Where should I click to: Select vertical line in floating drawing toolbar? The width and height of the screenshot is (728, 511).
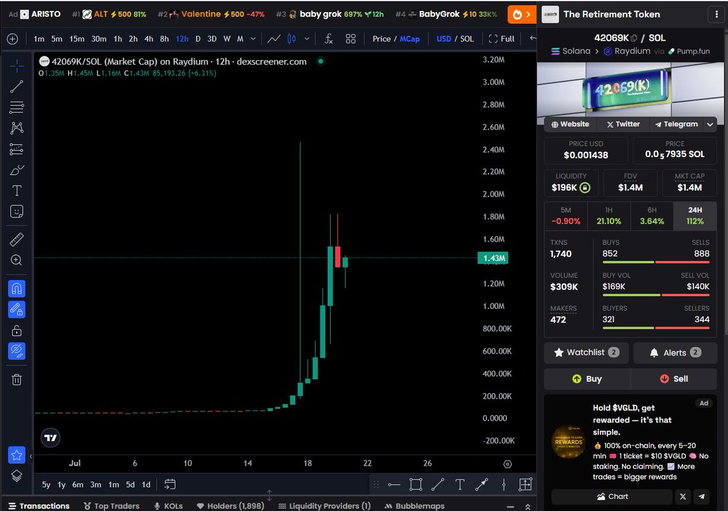point(504,484)
